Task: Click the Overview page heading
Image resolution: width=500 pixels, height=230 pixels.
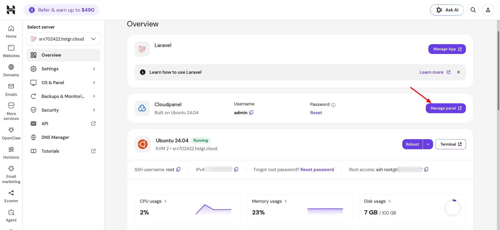Action: (x=143, y=24)
